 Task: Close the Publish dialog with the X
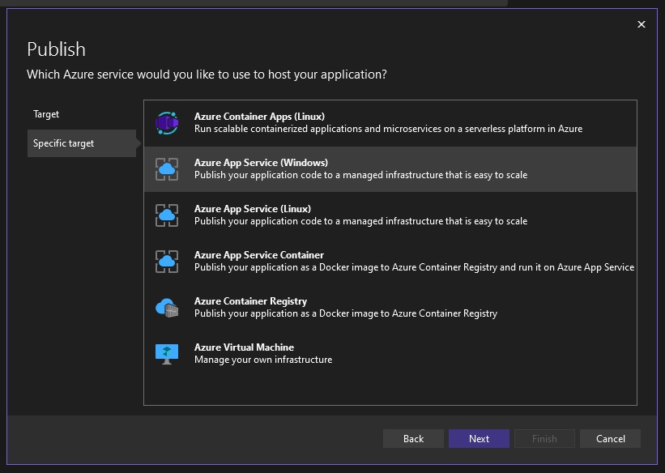[642, 24]
